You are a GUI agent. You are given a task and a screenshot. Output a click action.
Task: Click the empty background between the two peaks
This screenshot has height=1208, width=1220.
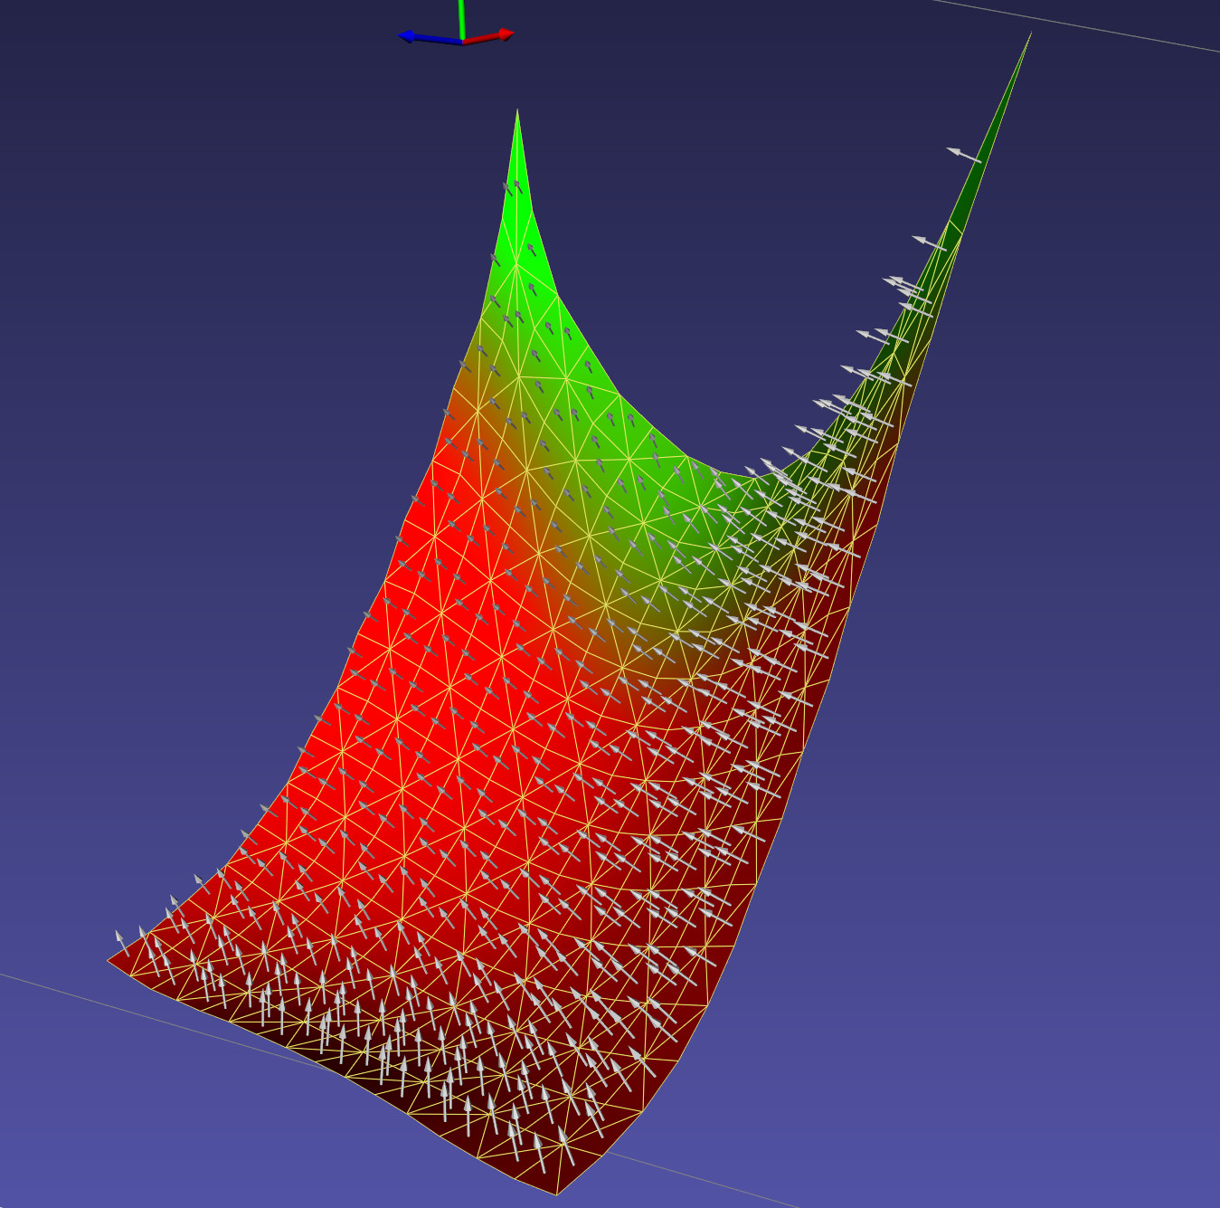[x=769, y=271]
